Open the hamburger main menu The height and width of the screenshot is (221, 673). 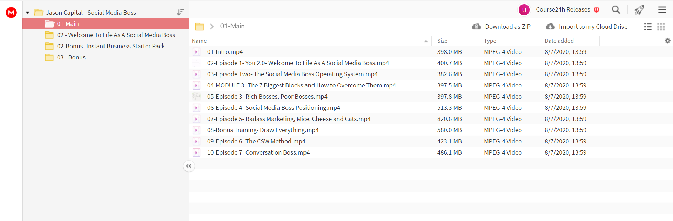662,10
